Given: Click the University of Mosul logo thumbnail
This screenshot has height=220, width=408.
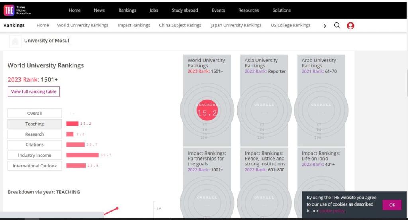Looking at the screenshot, I should 15,41.
